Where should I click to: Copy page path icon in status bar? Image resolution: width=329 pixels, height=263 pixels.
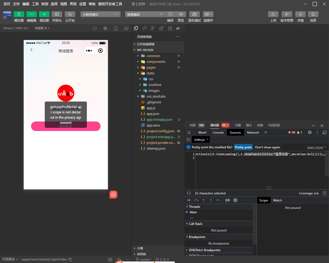(x=70, y=259)
